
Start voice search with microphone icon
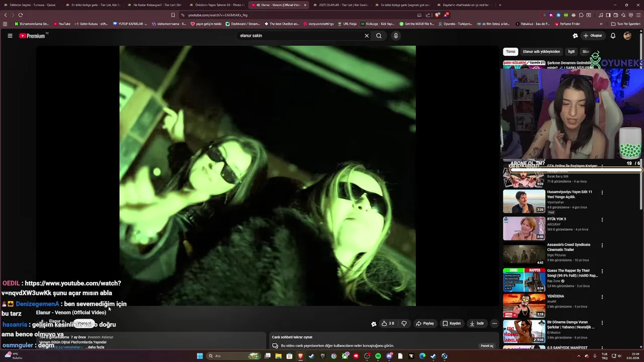click(396, 36)
